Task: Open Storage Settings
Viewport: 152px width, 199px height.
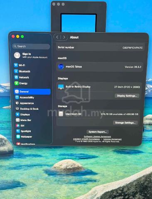Action: (x=125, y=123)
